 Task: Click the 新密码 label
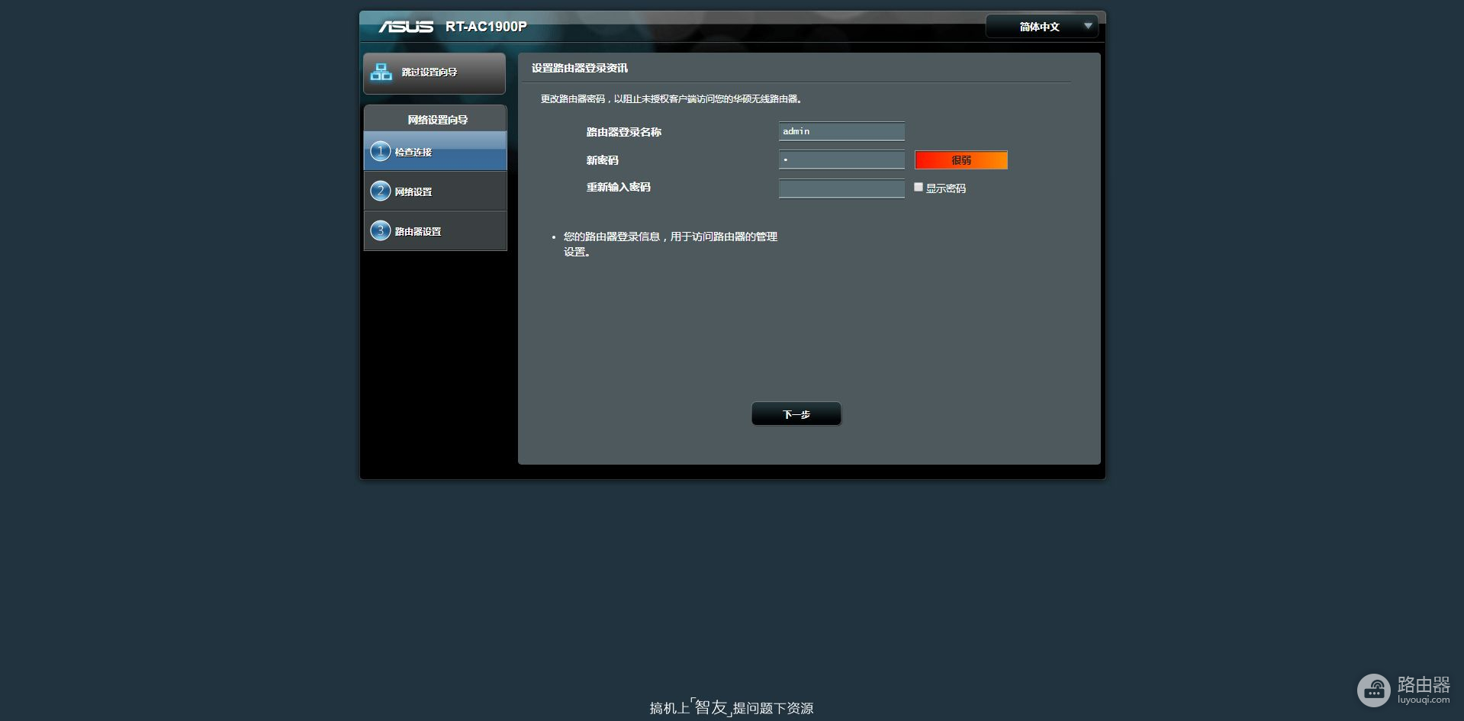[602, 160]
